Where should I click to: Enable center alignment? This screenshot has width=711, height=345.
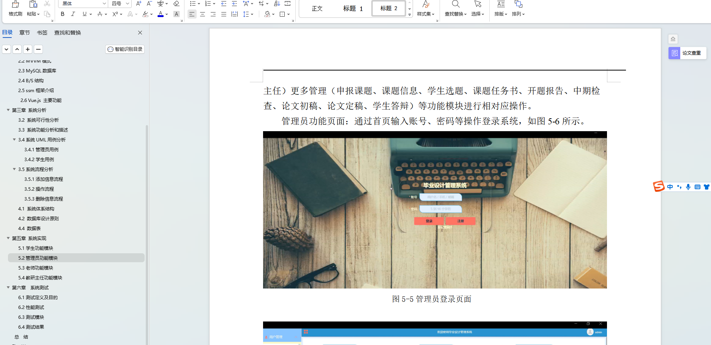tap(203, 14)
